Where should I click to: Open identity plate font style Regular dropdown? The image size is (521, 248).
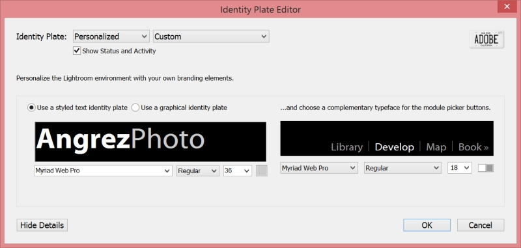(198, 171)
